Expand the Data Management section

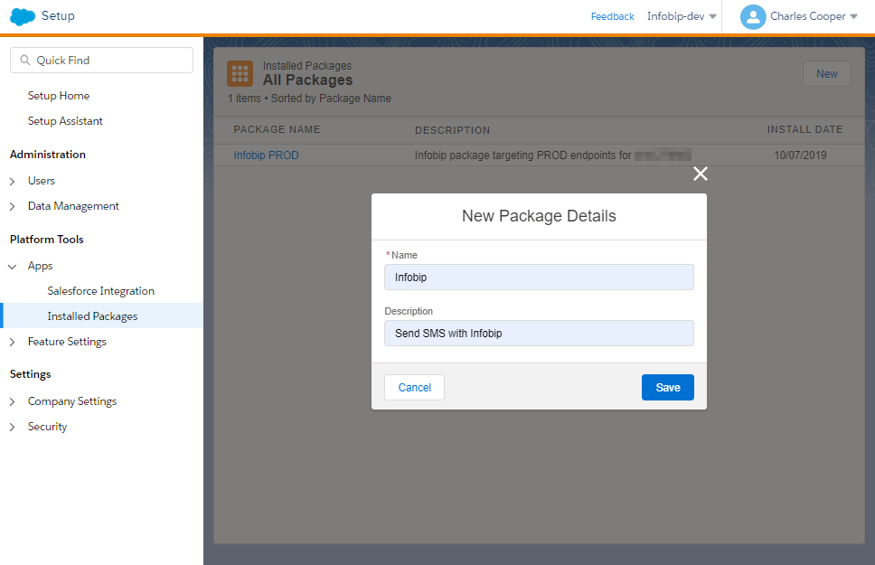[x=13, y=206]
